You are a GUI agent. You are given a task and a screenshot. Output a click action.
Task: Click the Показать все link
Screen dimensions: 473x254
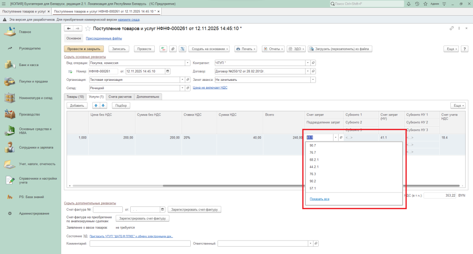pos(319,199)
